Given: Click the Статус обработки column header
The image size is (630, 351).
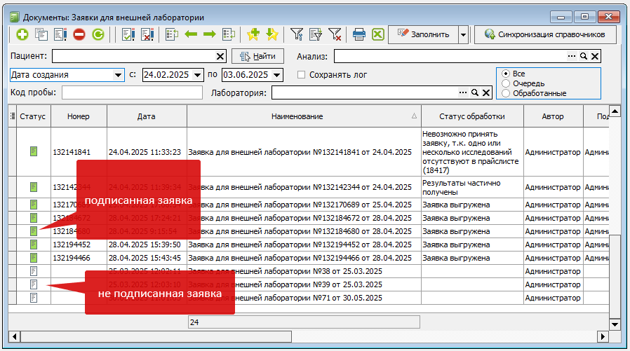Looking at the screenshot, I should pos(471,116).
